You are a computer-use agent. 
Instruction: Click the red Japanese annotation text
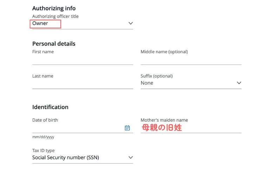tap(162, 128)
